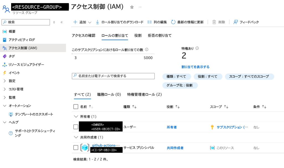Sort by スコープ column arrows
Image resolution: width=284 pixels, height=168 pixels.
[x=226, y=107]
